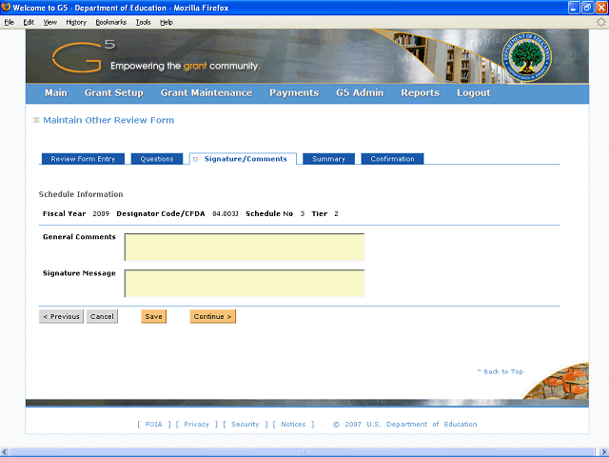Open the Payments navigation menu
Viewport: 609px width, 457px height.
(294, 93)
